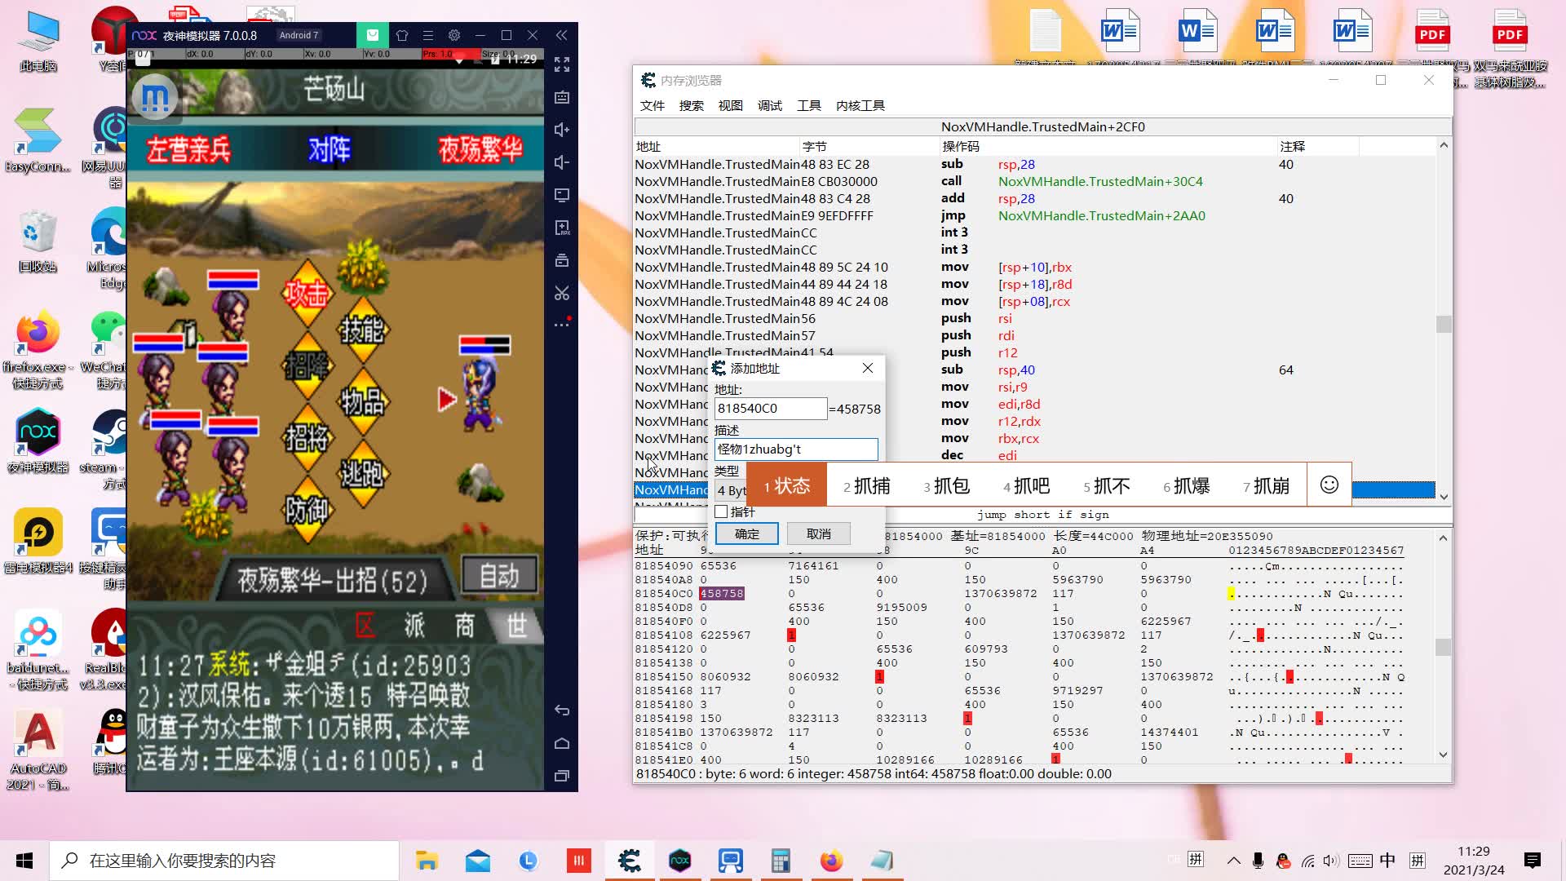Image resolution: width=1566 pixels, height=881 pixels.
Task: Show hidden system tray icons
Action: click(x=1233, y=861)
